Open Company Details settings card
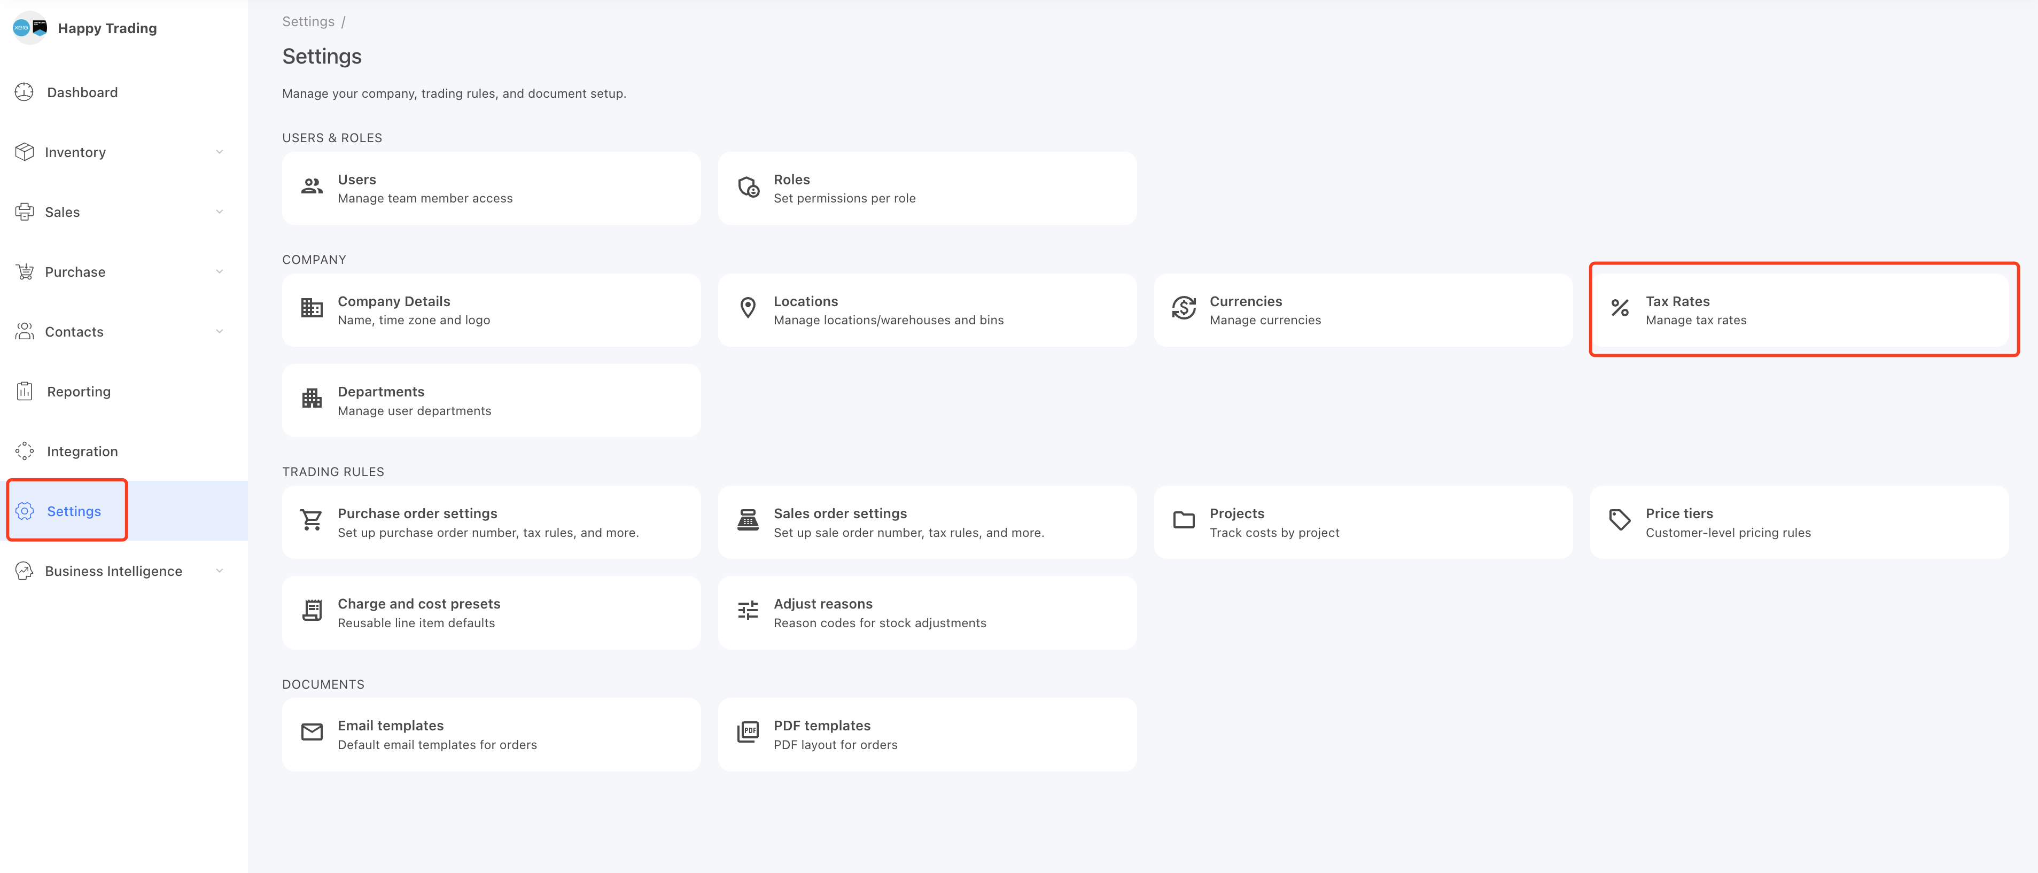Viewport: 2038px width, 873px height. pyautogui.click(x=491, y=310)
